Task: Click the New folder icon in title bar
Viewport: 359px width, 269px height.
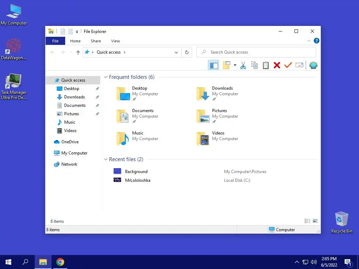Action: pos(71,31)
